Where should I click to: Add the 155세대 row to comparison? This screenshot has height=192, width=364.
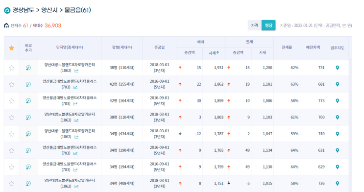tap(28, 84)
